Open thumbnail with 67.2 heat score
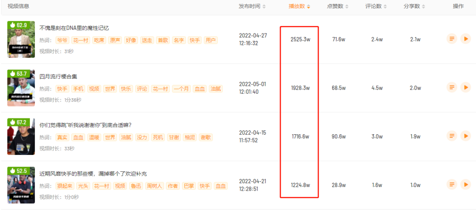This screenshot has width=476, height=210. pos(21,136)
